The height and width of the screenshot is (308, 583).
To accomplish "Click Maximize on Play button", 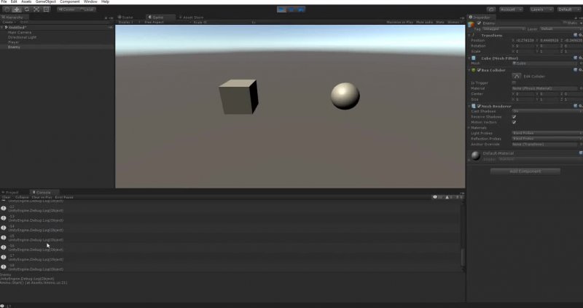I will pos(399,23).
